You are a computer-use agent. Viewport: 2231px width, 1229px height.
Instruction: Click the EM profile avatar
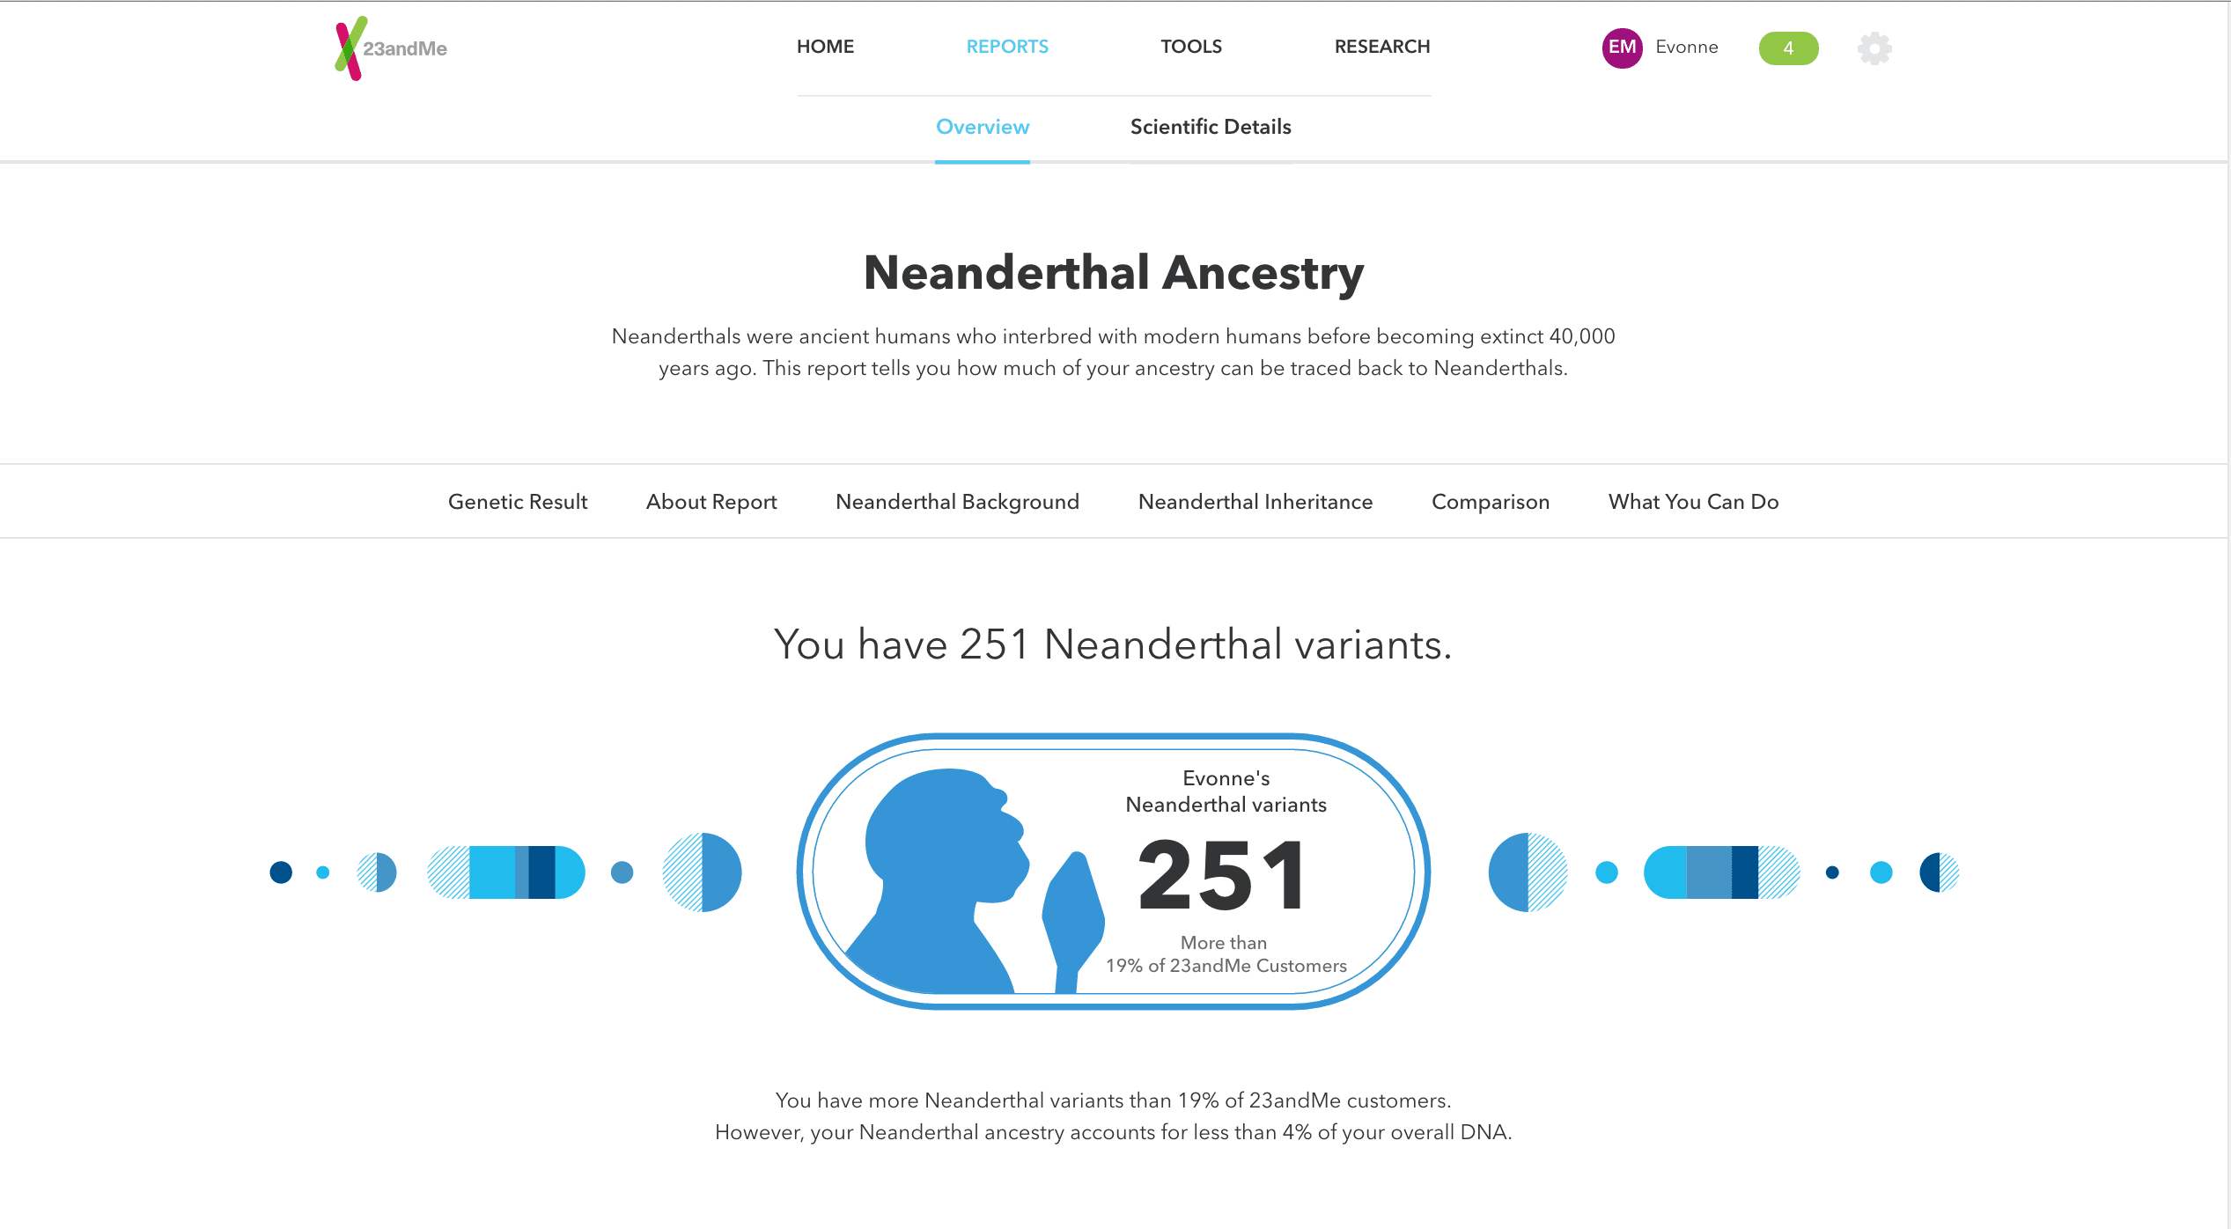pyautogui.click(x=1622, y=48)
